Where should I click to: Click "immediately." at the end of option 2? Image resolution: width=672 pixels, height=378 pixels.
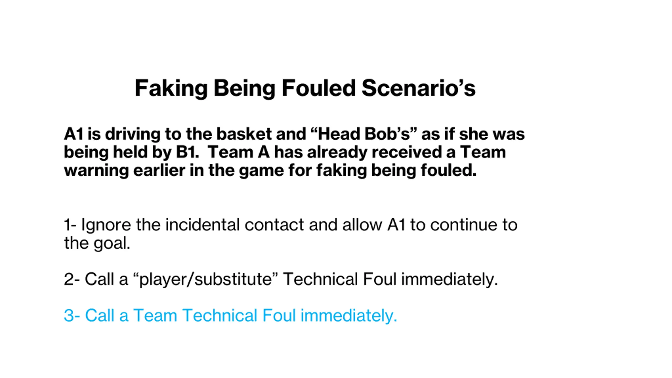[x=449, y=279]
